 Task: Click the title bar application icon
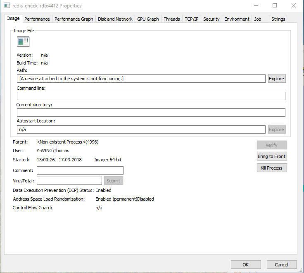(x=7, y=5)
